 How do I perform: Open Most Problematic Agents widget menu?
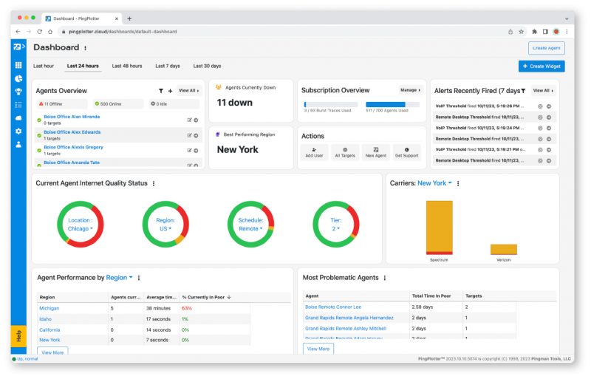tap(384, 279)
